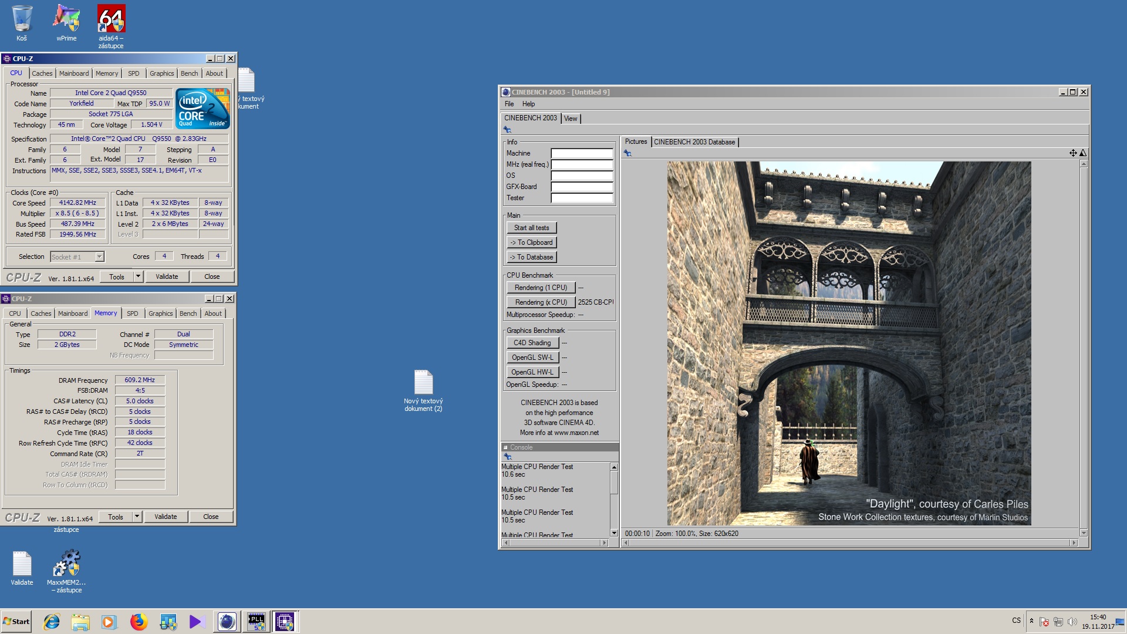Click the purple arrow icon in the taskbar

tap(196, 622)
